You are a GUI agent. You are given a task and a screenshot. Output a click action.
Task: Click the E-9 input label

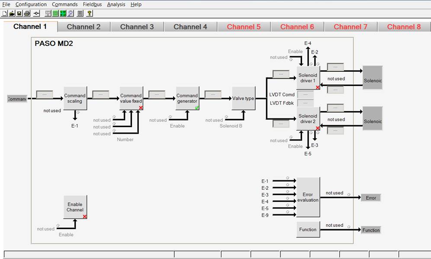(x=265, y=215)
